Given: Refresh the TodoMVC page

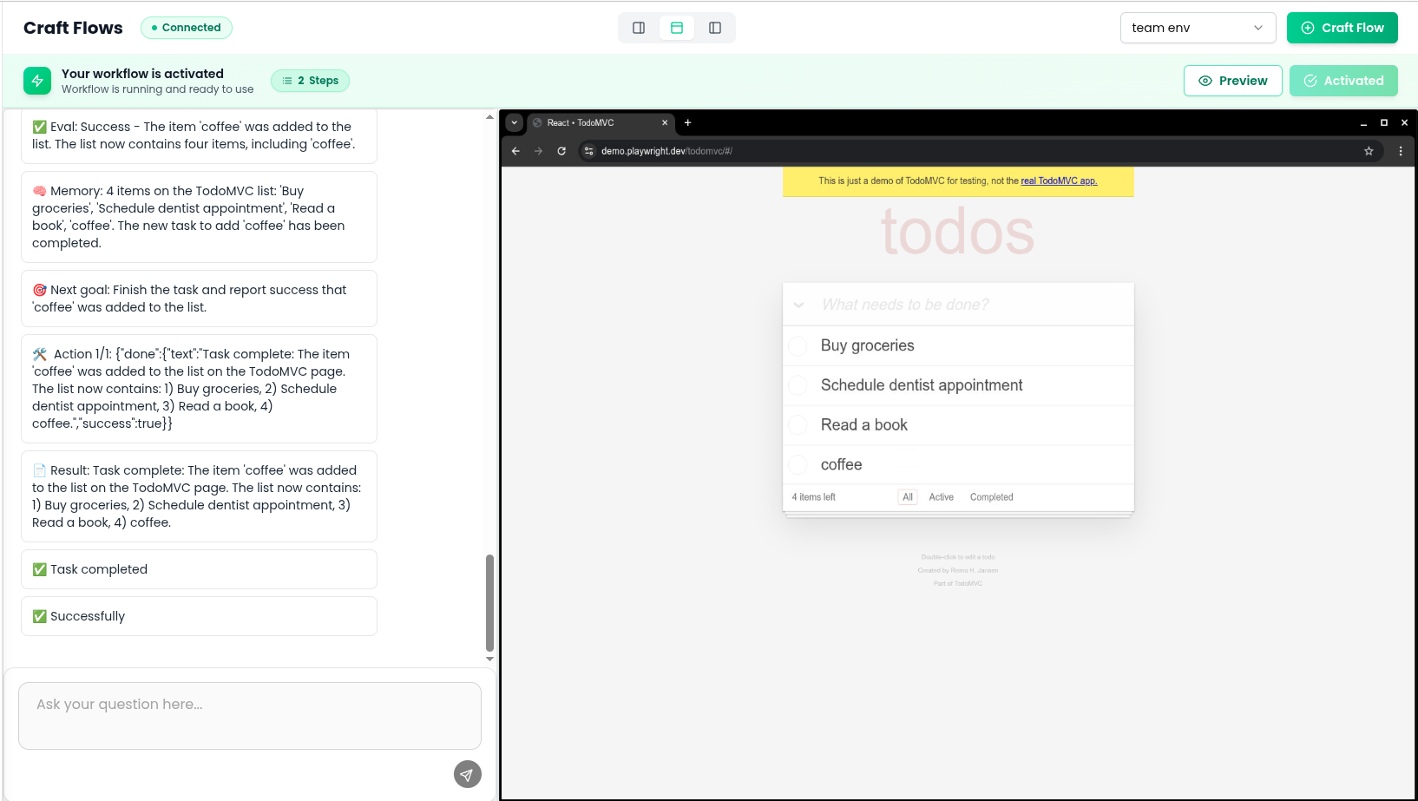Looking at the screenshot, I should 561,150.
